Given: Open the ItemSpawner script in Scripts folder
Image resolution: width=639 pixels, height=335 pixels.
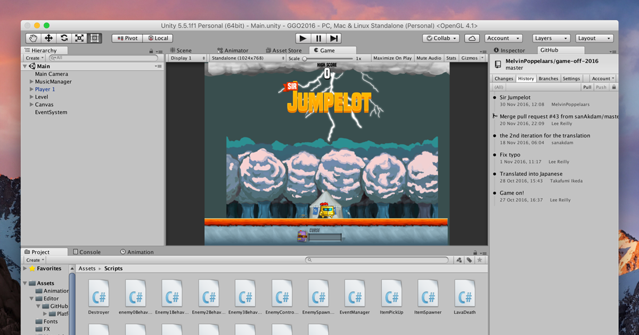Looking at the screenshot, I should (428, 293).
